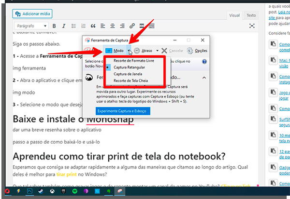The image size is (290, 199).
Task: Apply italic formatting in the editor toolbar
Action: (x=64, y=26)
